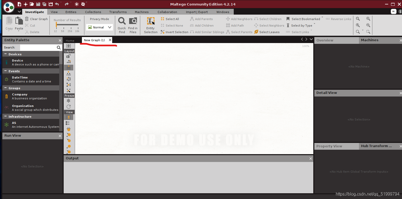The width and height of the screenshot is (402, 199).
Task: Click Select Leaves leaf icon
Action: click(x=256, y=32)
